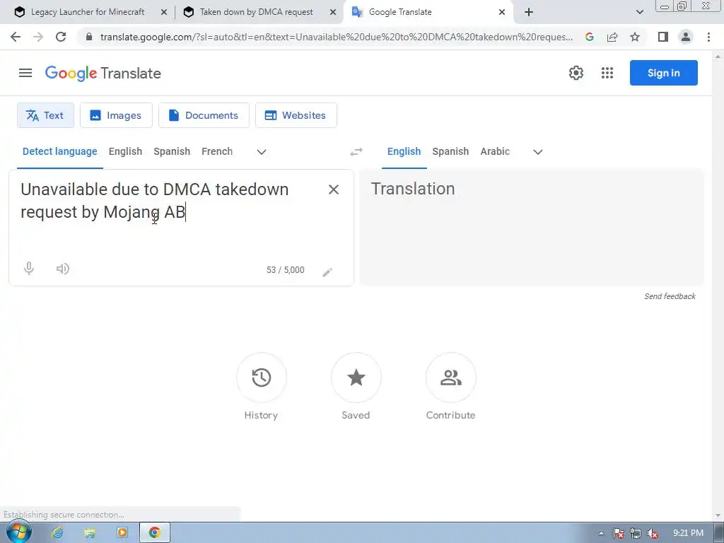Viewport: 724px width, 543px height.
Task: Set Spanish as target language
Action: (x=450, y=151)
